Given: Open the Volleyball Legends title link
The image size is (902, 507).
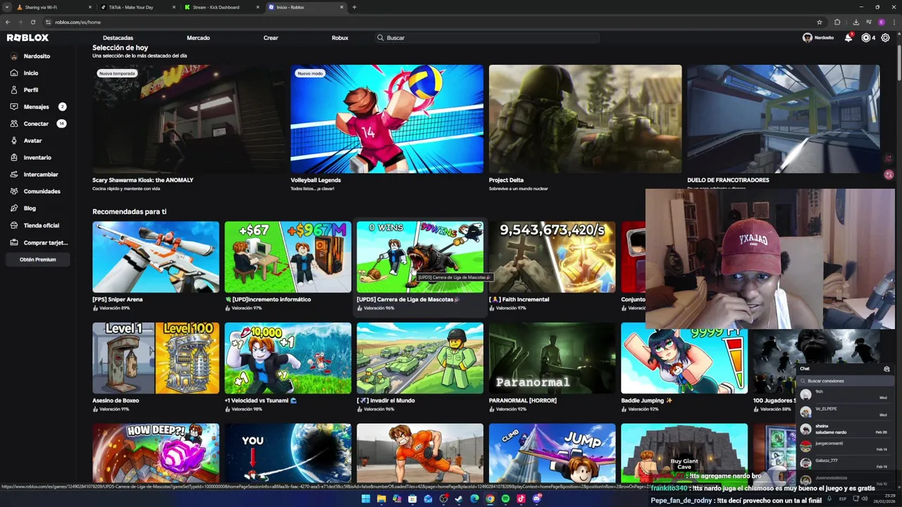Looking at the screenshot, I should click(x=316, y=180).
